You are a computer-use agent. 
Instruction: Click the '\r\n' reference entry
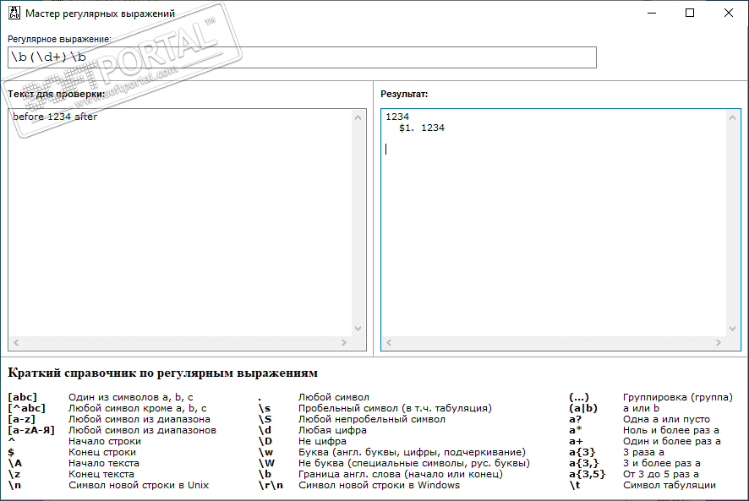(271, 485)
